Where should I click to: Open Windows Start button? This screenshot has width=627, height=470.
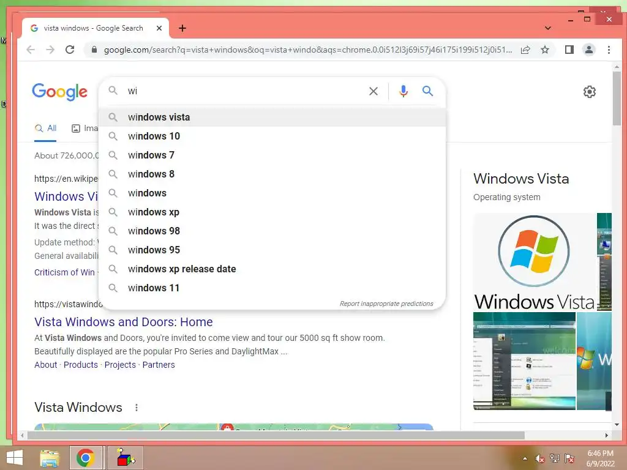click(x=15, y=458)
